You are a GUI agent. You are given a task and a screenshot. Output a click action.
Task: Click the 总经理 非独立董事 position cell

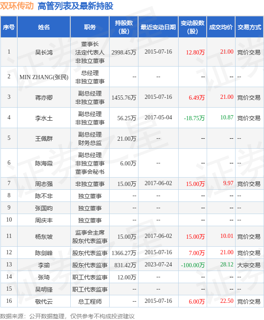pyautogui.click(x=90, y=77)
